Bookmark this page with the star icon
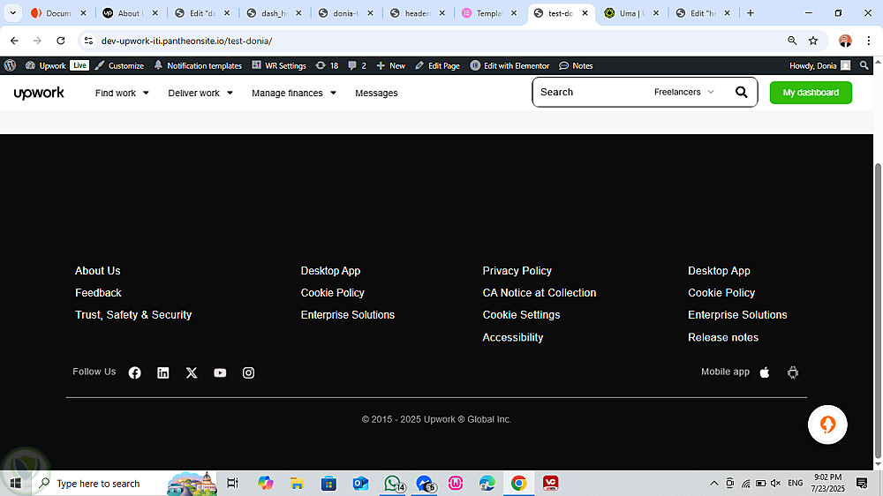The width and height of the screenshot is (883, 496). 813,41
